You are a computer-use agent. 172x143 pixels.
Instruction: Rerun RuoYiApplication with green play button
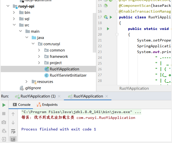tap(4, 105)
